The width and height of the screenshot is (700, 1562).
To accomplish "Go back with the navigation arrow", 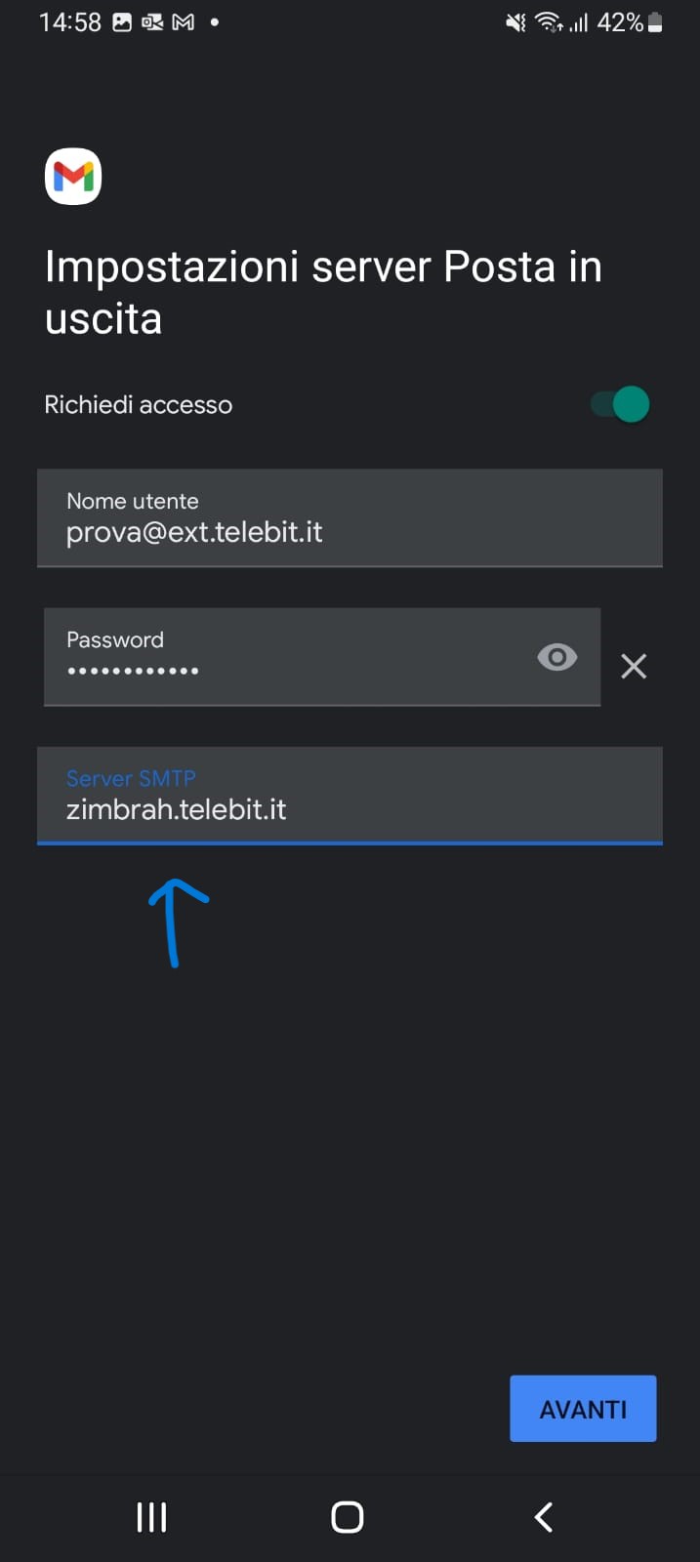I will (544, 1516).
